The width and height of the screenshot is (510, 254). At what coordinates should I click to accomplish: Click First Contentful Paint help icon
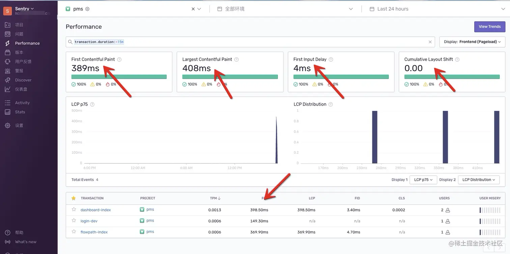tap(119, 59)
